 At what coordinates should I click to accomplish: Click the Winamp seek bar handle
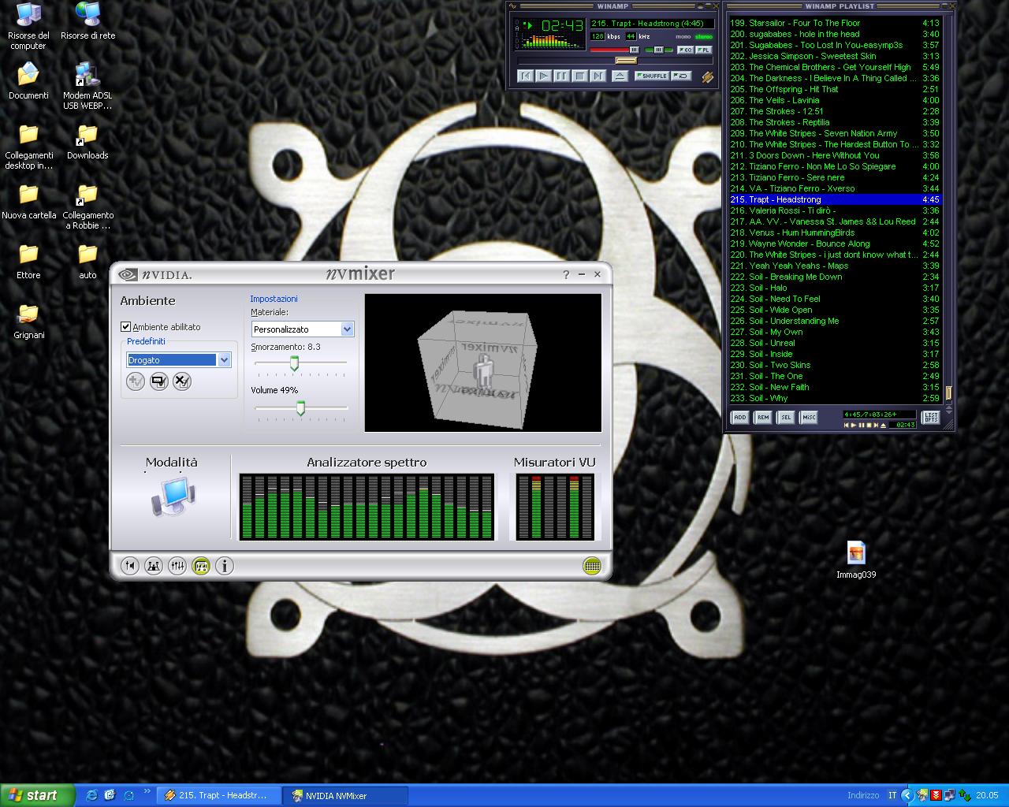coord(626,60)
